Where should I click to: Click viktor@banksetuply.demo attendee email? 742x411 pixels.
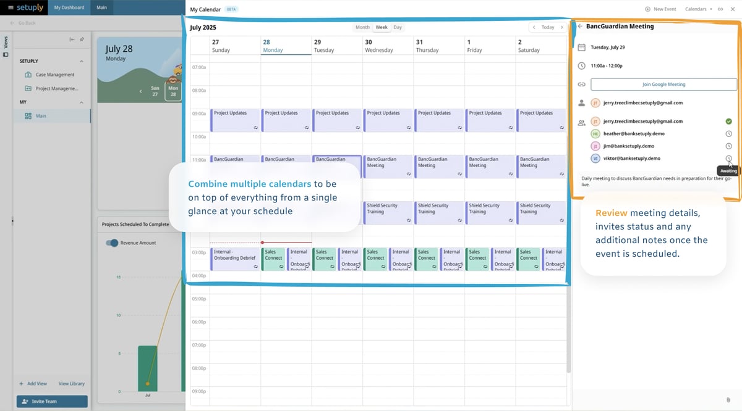click(631, 159)
